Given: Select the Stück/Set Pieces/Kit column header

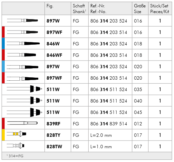Looking at the screenshot, I should pos(160,8).
